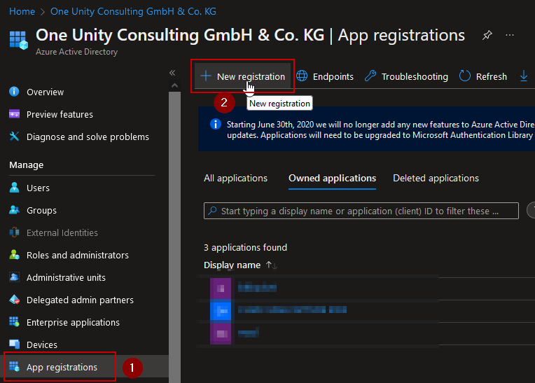Click the Overview info icon
Image resolution: width=535 pixels, height=383 pixels.
click(14, 92)
